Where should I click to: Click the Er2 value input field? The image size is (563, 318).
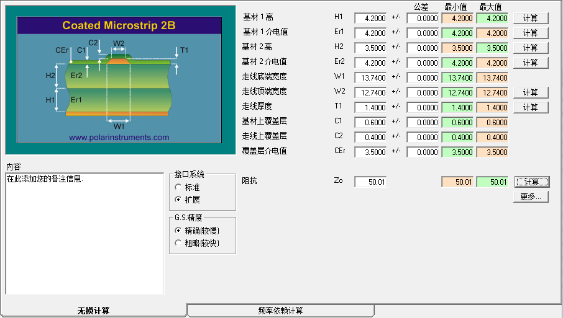370,63
